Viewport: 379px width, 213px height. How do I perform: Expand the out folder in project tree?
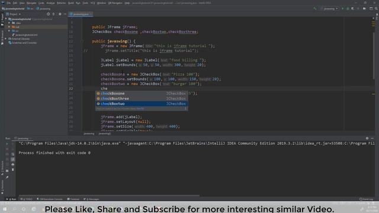pos(9,27)
